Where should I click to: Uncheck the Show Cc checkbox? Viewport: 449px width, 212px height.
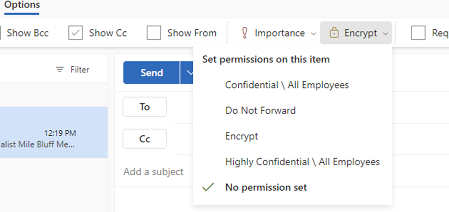point(75,33)
